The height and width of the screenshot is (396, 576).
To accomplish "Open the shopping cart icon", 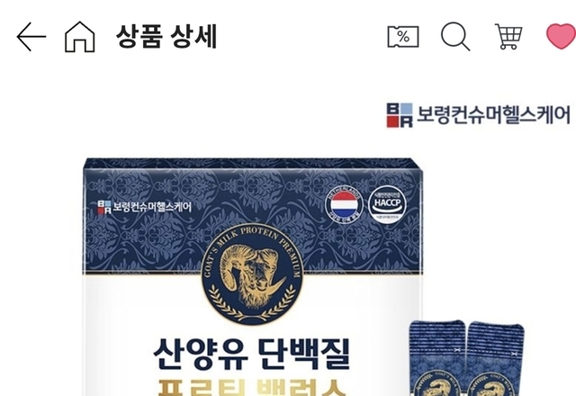I will (508, 36).
